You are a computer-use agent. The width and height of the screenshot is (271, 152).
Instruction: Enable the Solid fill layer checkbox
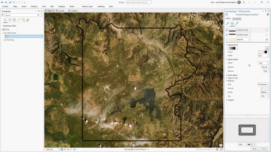pos(227,39)
